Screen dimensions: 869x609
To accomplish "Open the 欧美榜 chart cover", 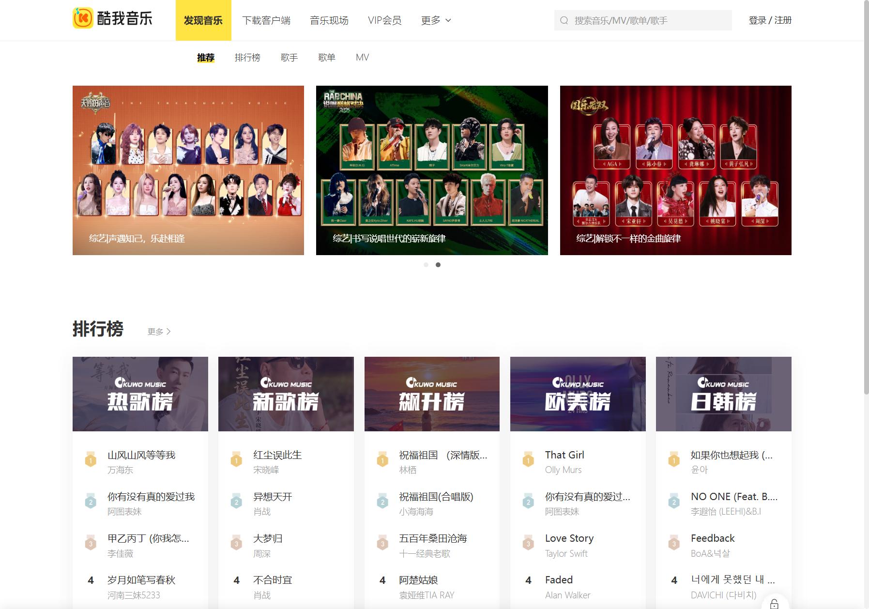I will click(x=578, y=394).
